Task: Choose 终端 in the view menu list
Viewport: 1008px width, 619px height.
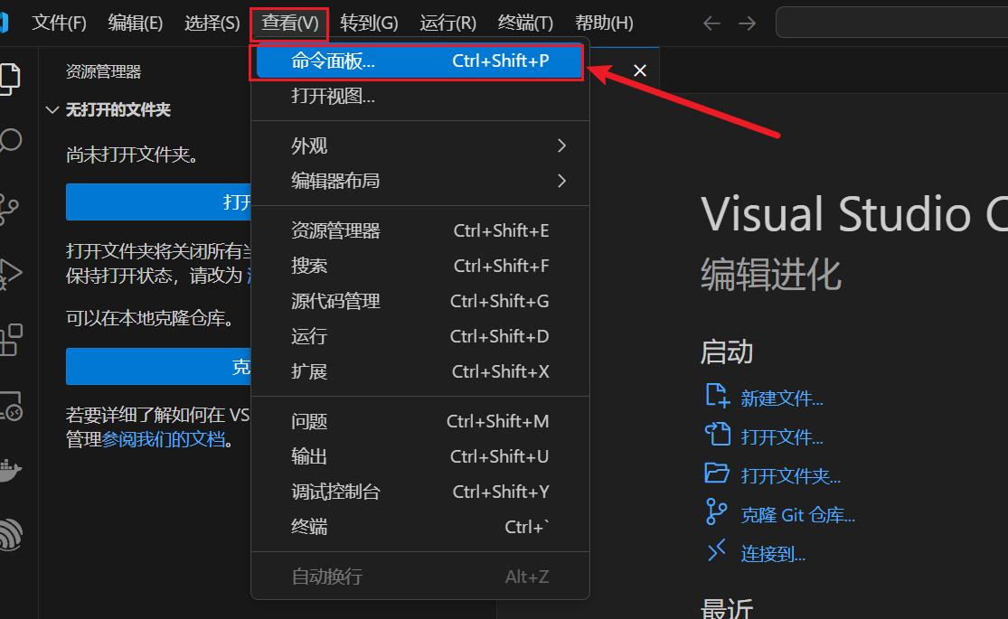Action: (419, 527)
